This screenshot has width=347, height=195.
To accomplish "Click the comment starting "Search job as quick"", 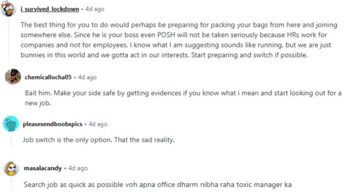I will [158, 185].
